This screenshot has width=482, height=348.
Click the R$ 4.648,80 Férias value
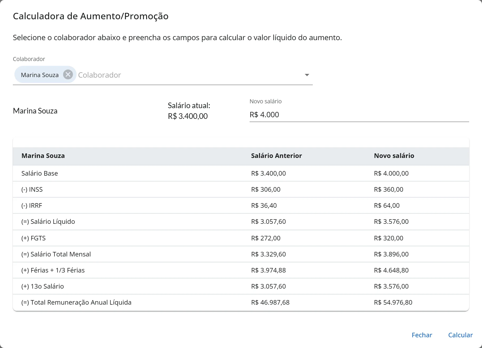(391, 270)
